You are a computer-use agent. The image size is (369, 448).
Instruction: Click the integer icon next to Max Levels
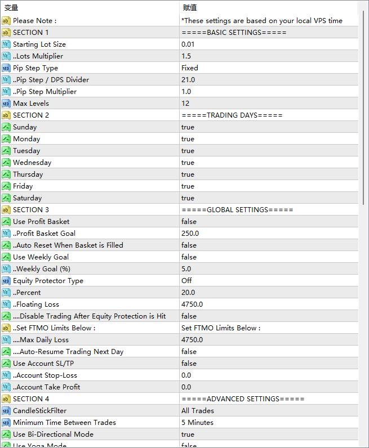[x=6, y=104]
